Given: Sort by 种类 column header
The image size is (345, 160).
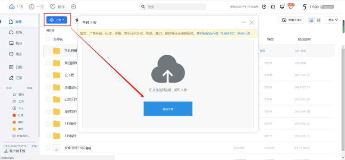Looking at the screenshot, I should 270,39.
